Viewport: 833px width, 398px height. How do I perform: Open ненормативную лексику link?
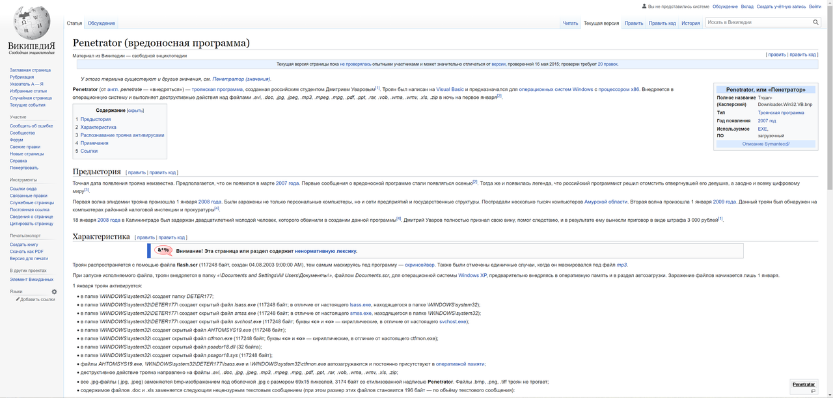pyautogui.click(x=325, y=251)
